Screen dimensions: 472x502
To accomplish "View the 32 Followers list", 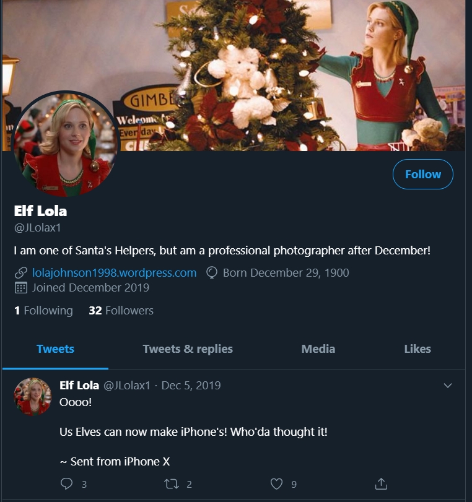I will click(x=121, y=311).
